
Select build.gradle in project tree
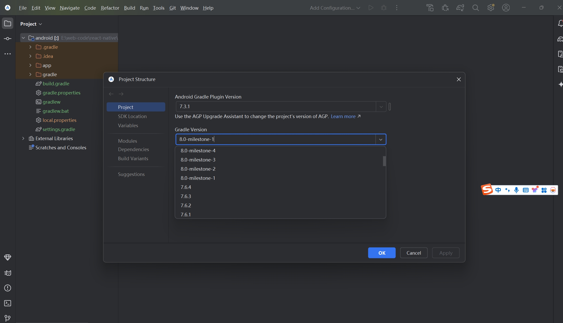(56, 84)
